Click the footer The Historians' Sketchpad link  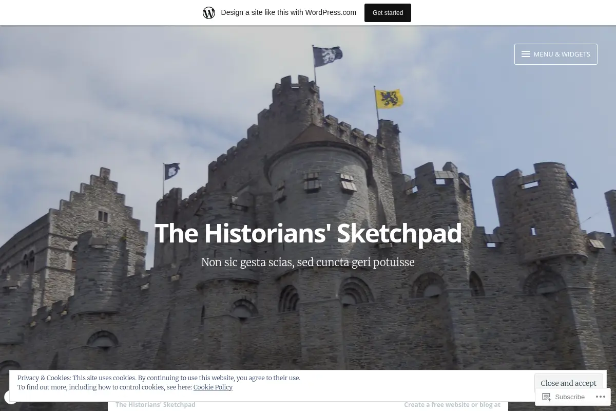(156, 405)
